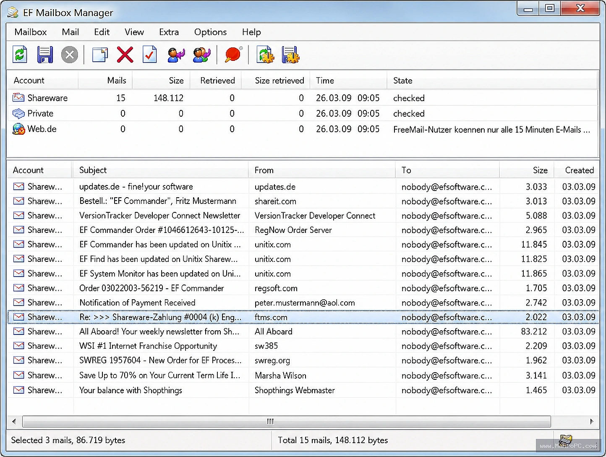606x457 pixels.
Task: Click the single user with arrow icon
Action: coord(176,55)
